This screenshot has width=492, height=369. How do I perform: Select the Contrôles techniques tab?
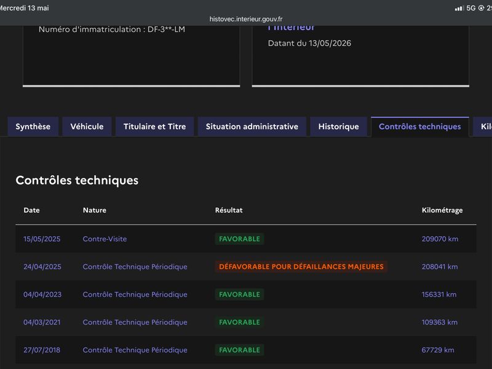420,127
